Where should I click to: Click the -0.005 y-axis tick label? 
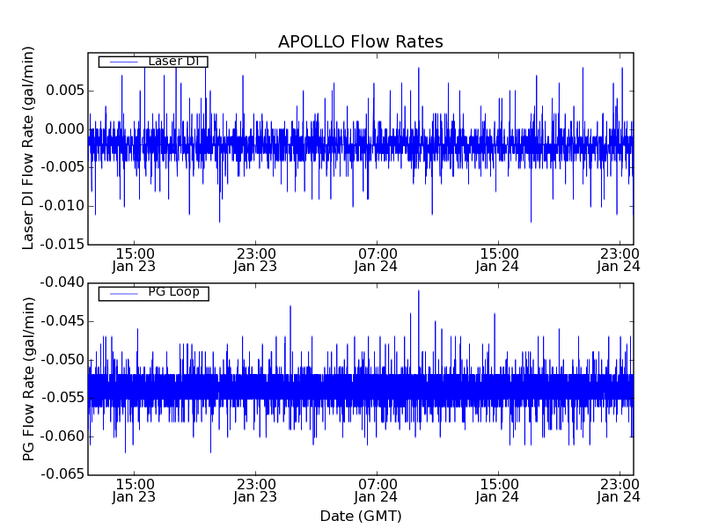pyautogui.click(x=62, y=167)
